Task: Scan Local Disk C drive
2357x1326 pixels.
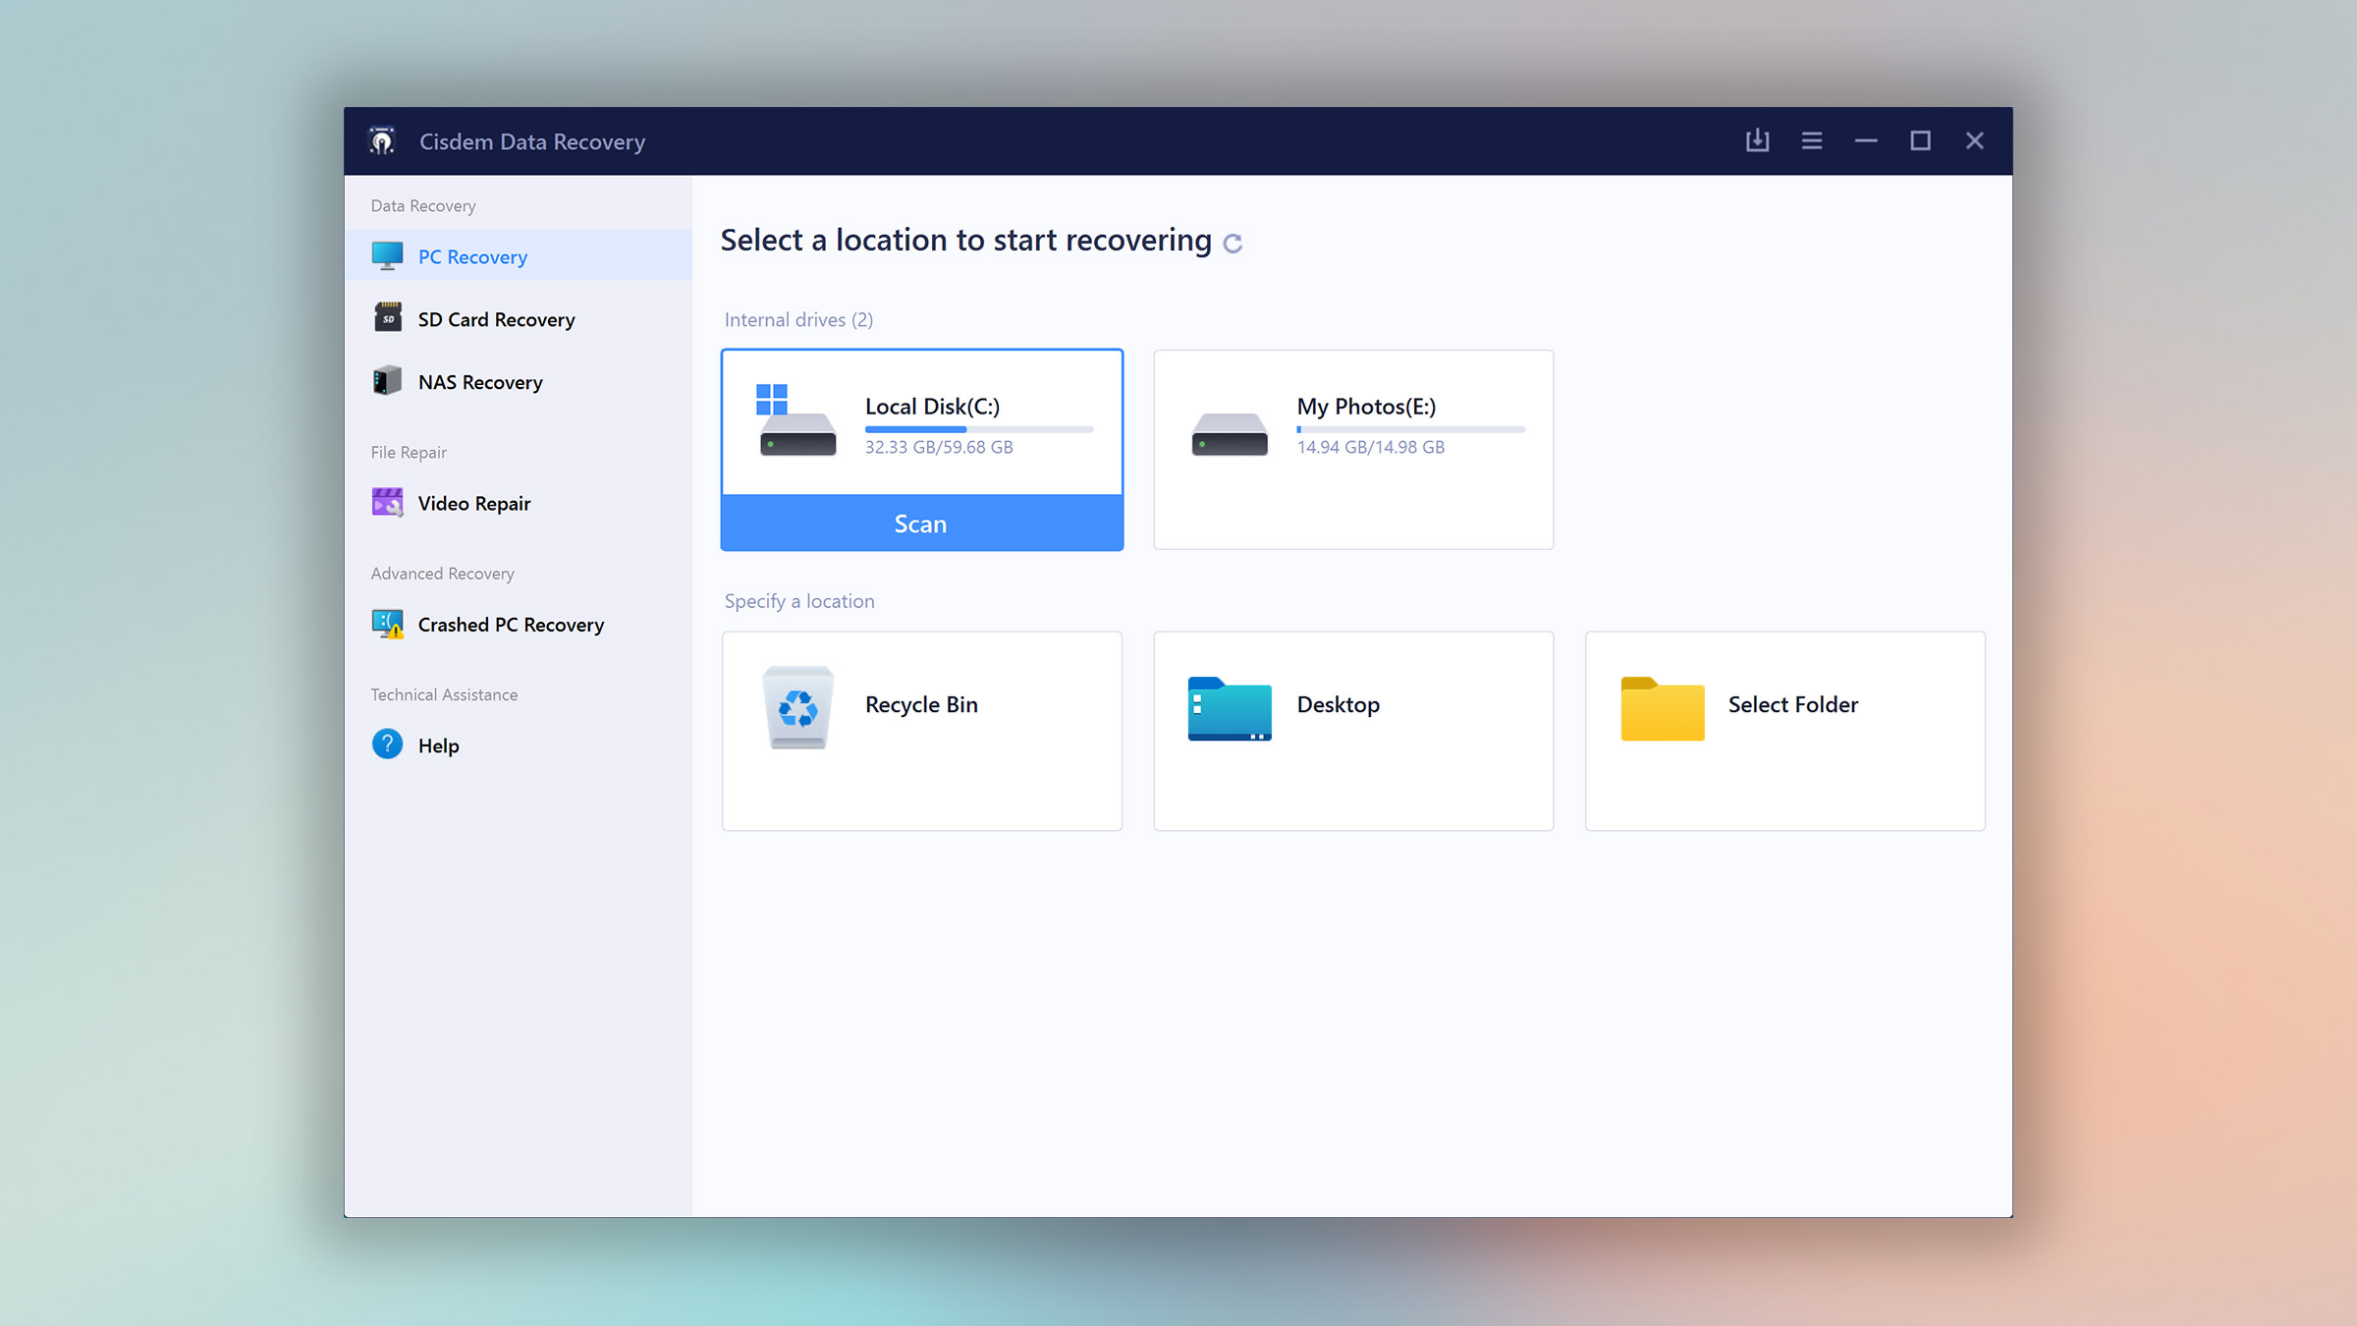Action: (x=921, y=523)
